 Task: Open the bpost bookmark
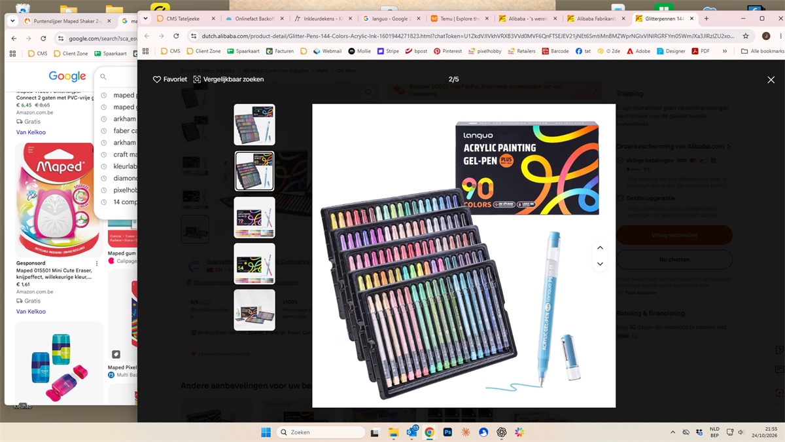416,51
